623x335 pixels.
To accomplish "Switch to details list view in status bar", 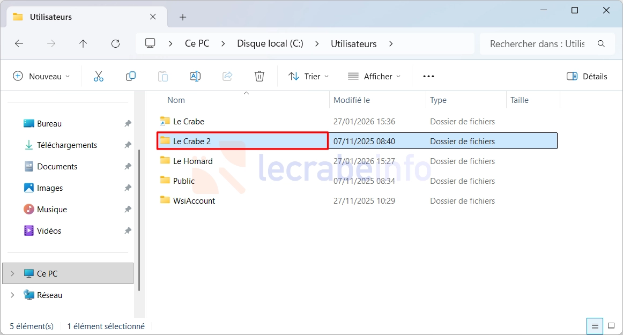I will click(x=594, y=326).
